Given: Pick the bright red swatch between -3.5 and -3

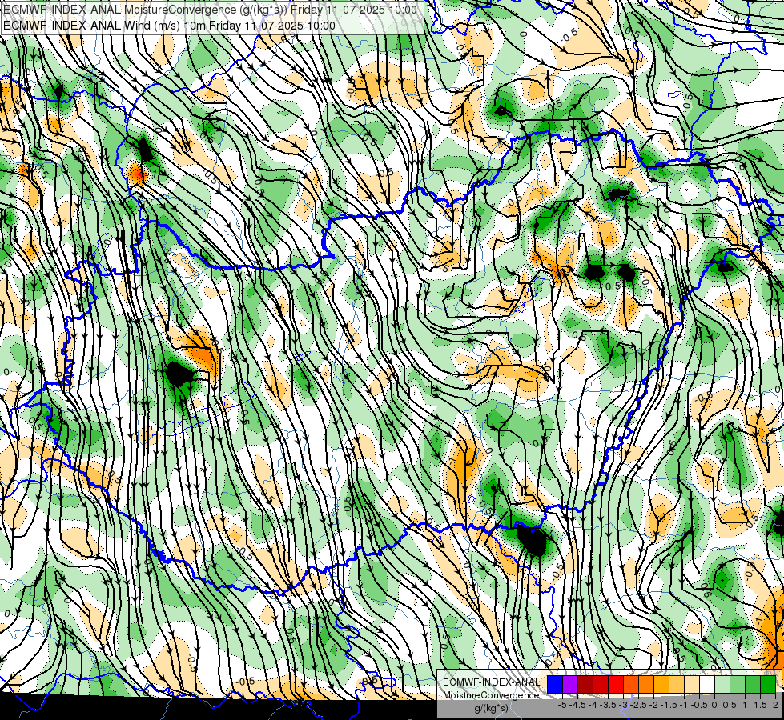Looking at the screenshot, I should [x=616, y=685].
